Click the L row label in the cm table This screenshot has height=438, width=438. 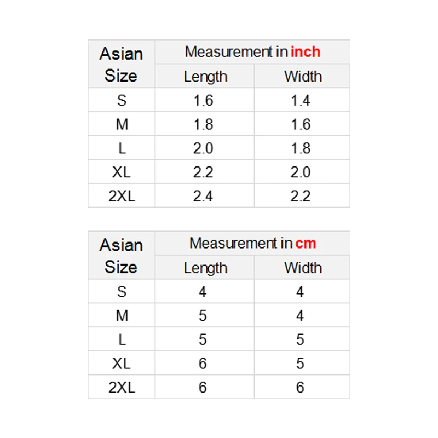[x=122, y=339]
